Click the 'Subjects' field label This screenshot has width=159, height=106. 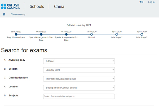(x=14, y=95)
